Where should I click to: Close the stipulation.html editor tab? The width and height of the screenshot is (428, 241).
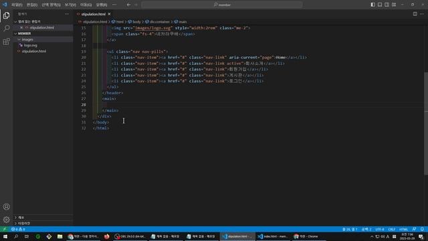(x=109, y=14)
